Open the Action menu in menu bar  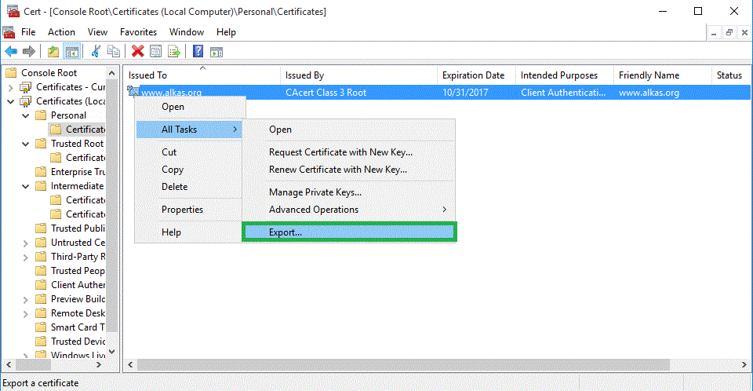[61, 32]
